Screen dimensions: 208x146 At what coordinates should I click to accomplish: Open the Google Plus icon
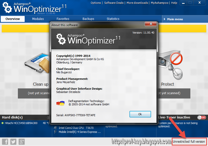(22, 142)
